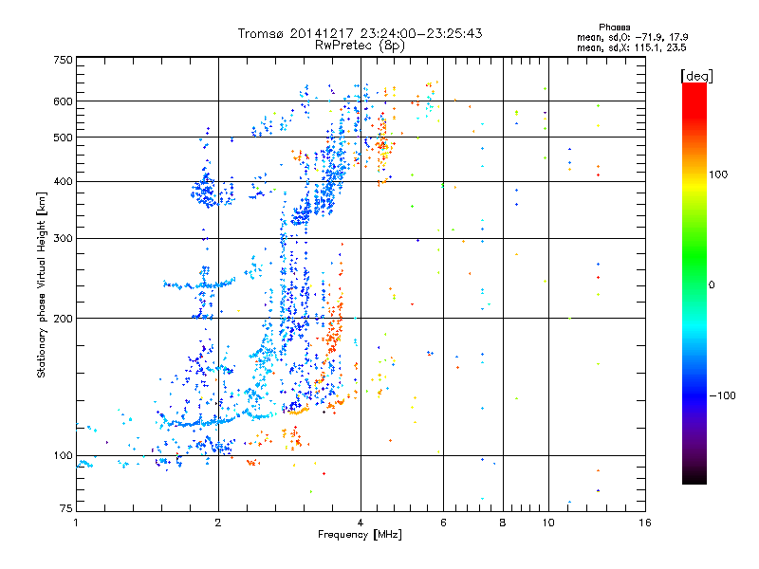
Task: Click the plot title "Tromsø 20141217 23:24:00-23:25:43"
Action: coord(360,33)
